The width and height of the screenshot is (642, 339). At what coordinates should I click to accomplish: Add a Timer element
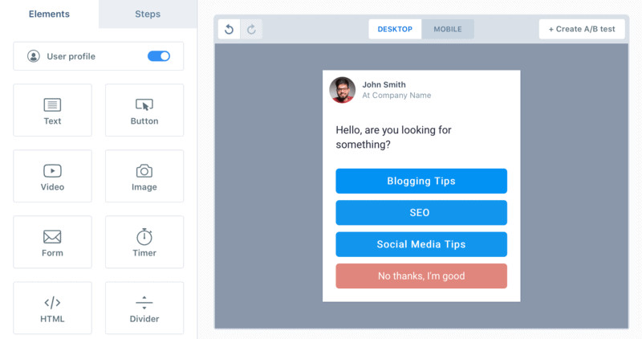[144, 237]
